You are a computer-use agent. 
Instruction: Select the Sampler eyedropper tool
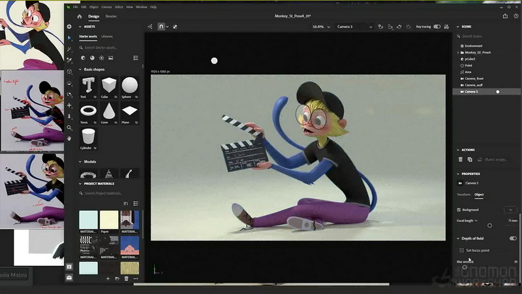click(69, 60)
